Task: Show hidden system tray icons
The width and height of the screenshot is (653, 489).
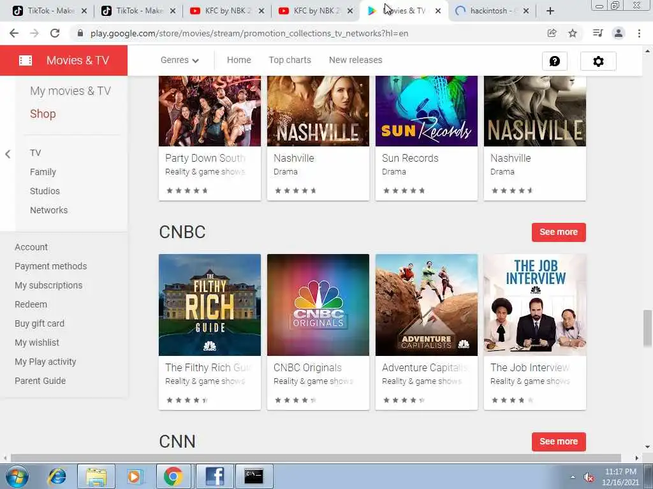Action: point(573,478)
